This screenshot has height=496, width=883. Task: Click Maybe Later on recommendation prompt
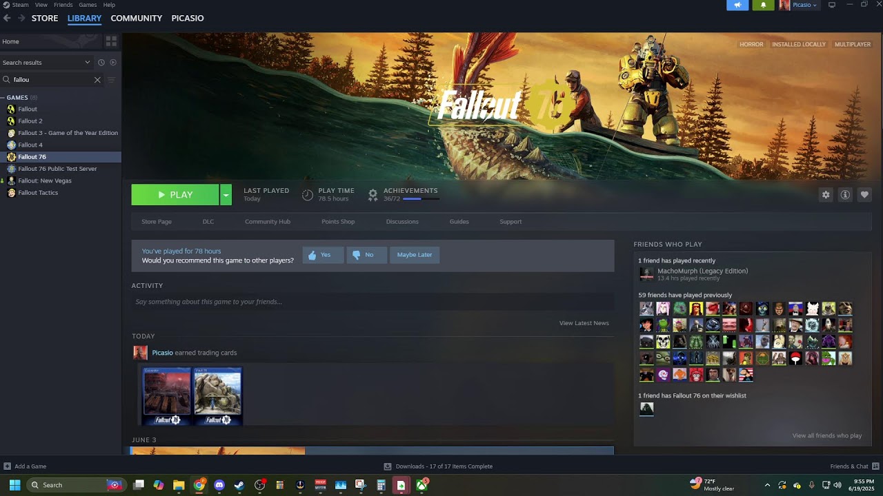click(x=415, y=255)
